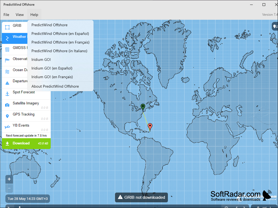Open the View menu
Screen dimensions: 278x208
pos(20,15)
